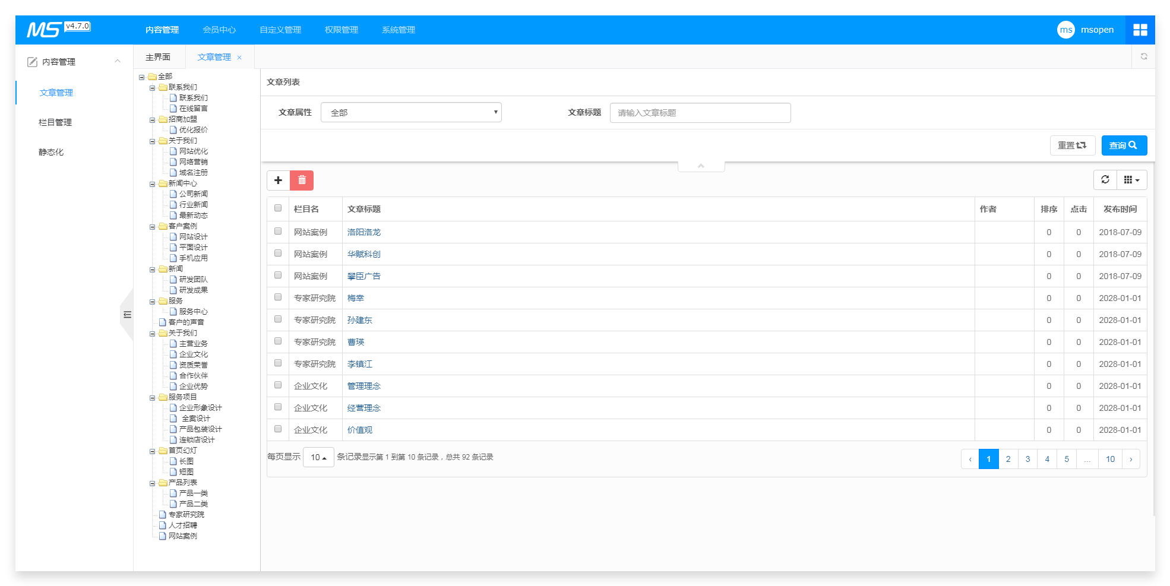Click the 内容管理 edit icon in sidebar
The height and width of the screenshot is (586, 1170).
coord(32,62)
